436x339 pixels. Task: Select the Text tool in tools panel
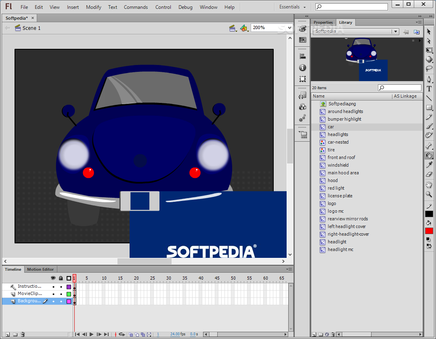pos(429,89)
